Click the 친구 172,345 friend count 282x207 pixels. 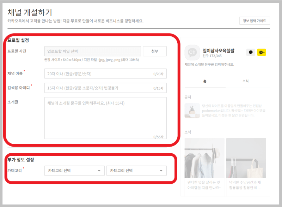pos(212,55)
